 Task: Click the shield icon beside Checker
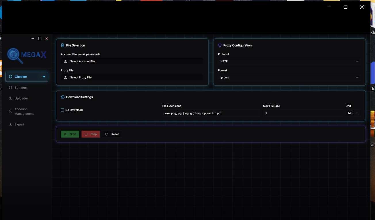[x=11, y=77]
